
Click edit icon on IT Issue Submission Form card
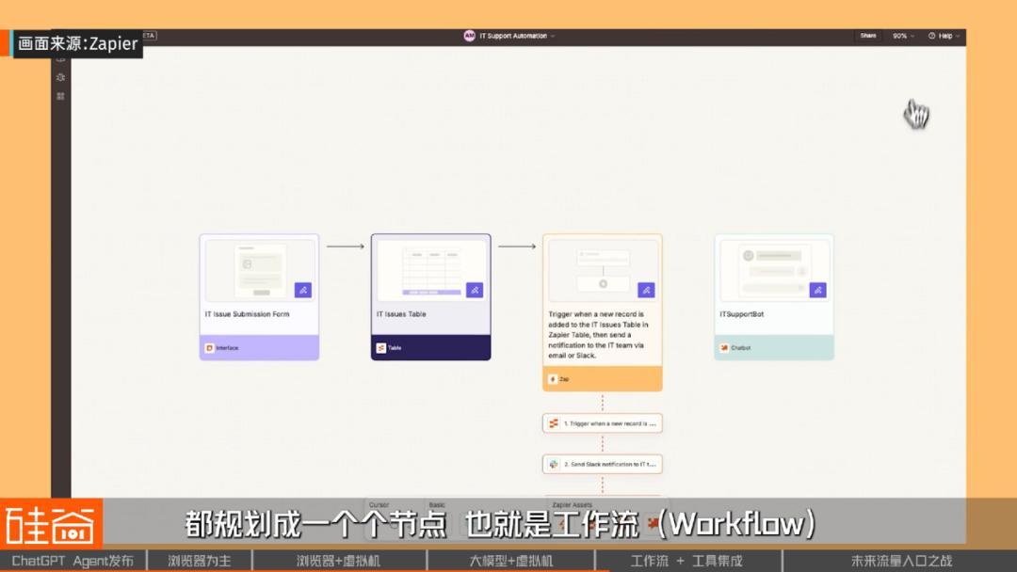point(302,290)
